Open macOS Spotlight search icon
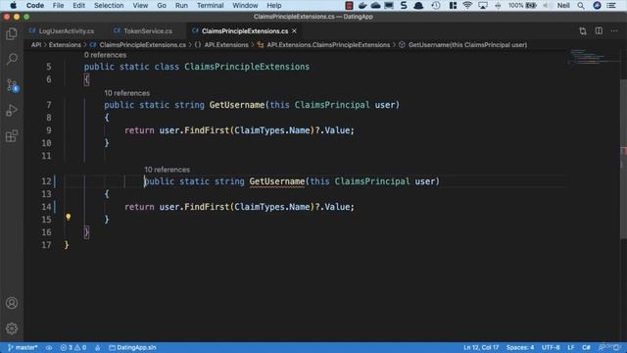This screenshot has height=353, width=627. click(581, 5)
